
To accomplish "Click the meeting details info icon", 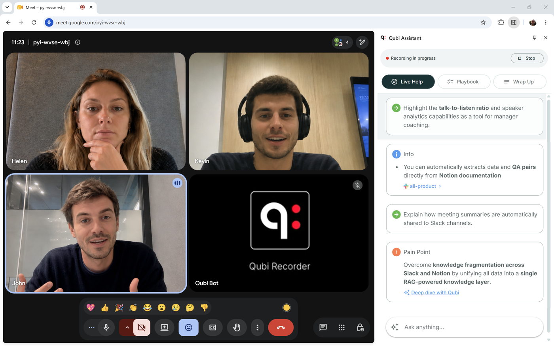I will (x=78, y=42).
